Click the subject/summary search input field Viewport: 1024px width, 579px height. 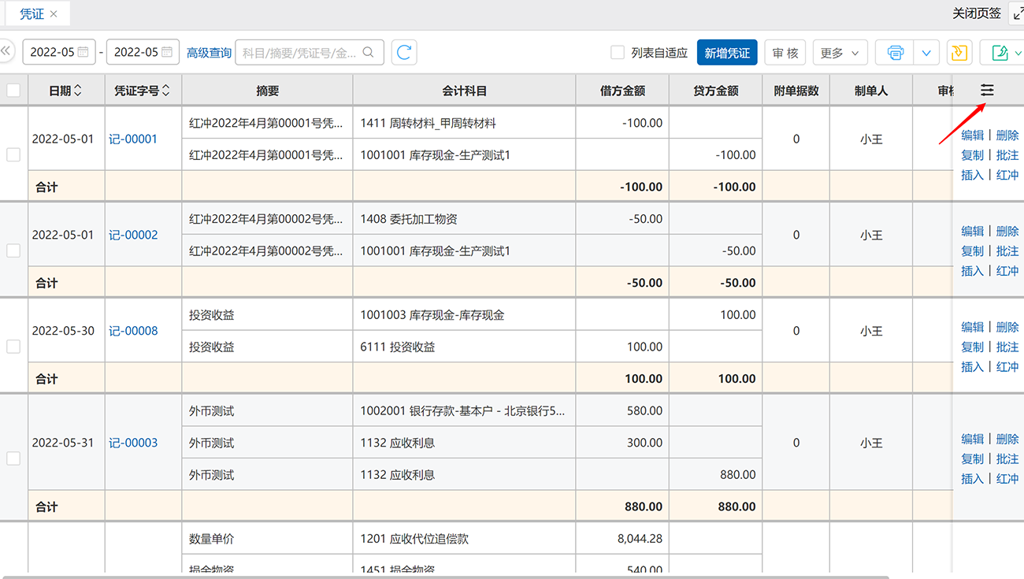pyautogui.click(x=299, y=53)
